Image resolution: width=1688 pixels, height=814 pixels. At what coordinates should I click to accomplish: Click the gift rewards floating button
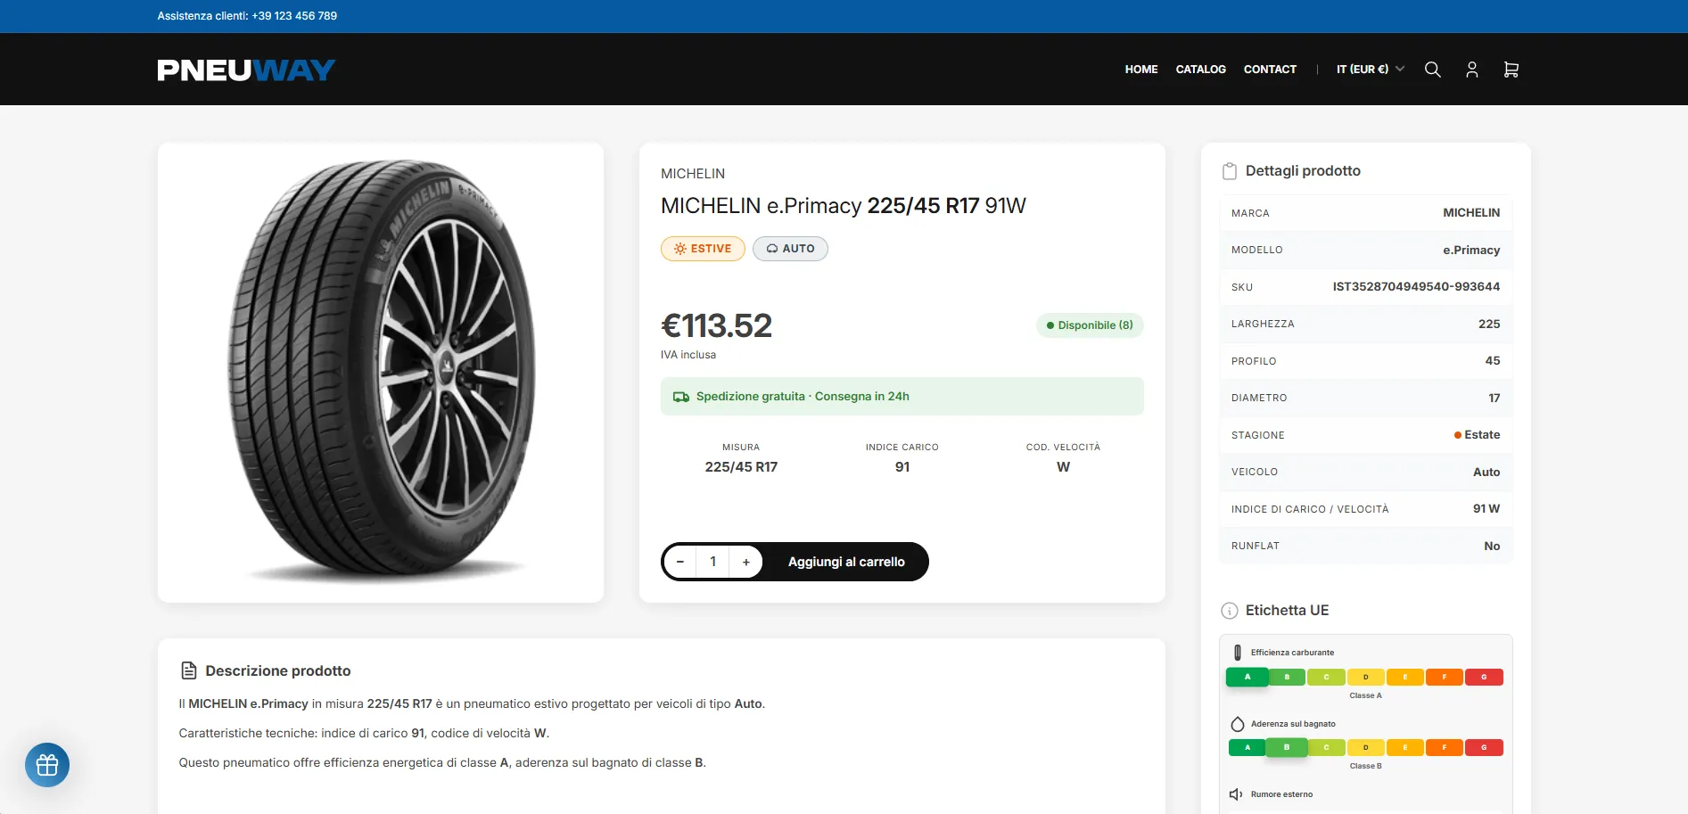pos(47,765)
